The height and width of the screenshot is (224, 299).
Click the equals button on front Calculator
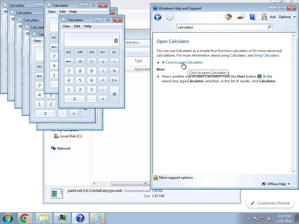tap(114, 94)
